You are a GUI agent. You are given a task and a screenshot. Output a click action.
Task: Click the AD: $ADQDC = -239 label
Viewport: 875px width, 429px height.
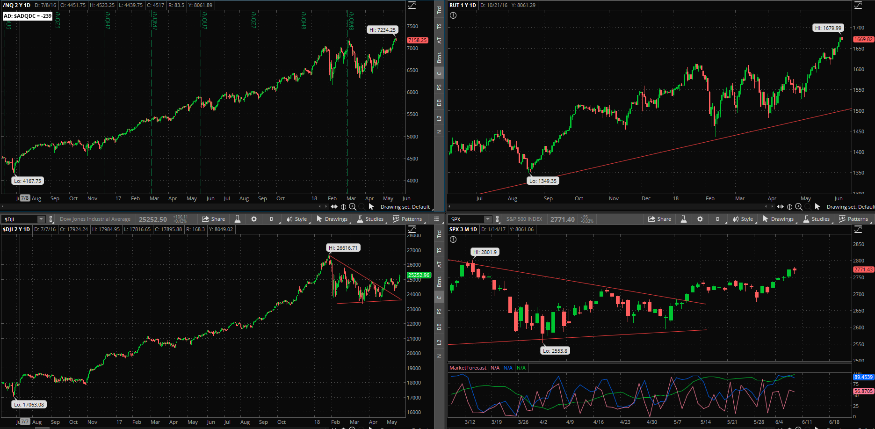28,16
